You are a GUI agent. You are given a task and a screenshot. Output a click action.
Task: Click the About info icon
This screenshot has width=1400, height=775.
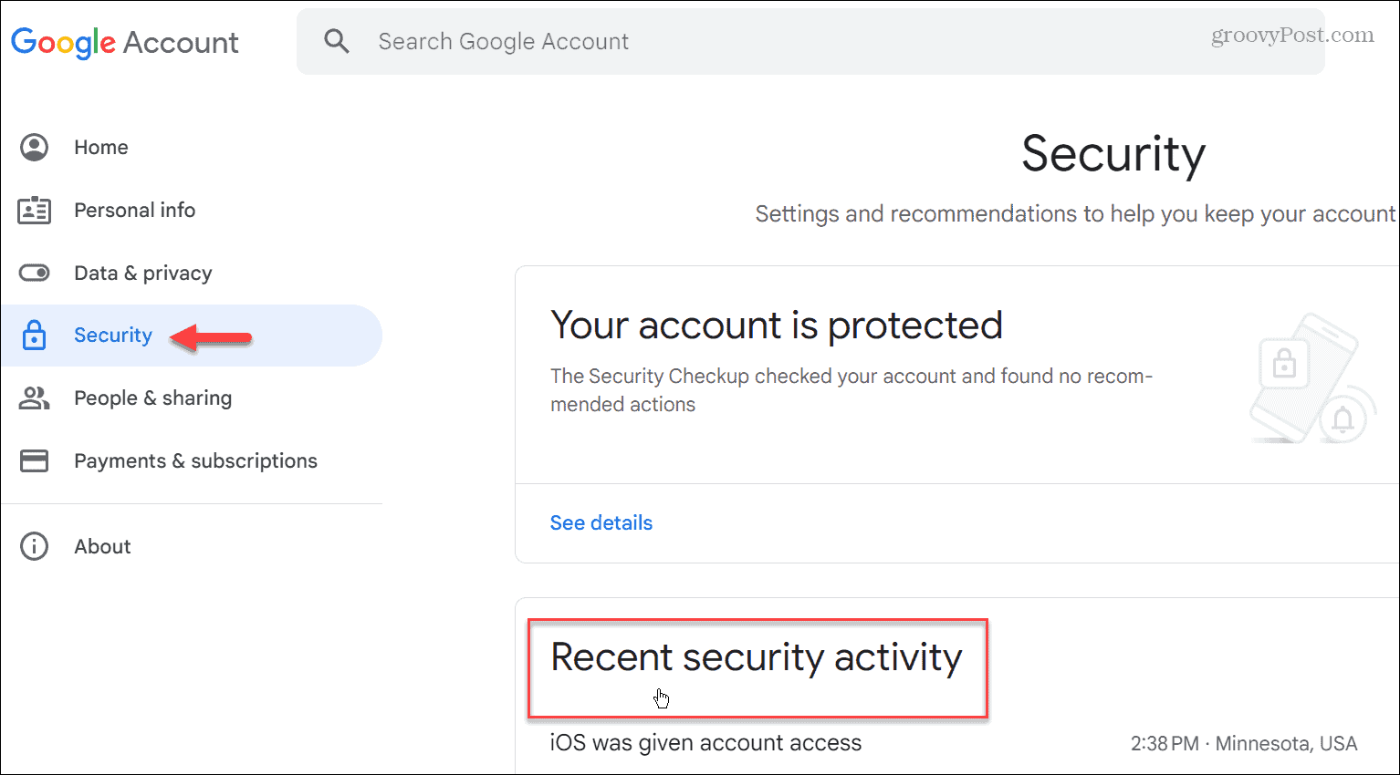(x=34, y=545)
